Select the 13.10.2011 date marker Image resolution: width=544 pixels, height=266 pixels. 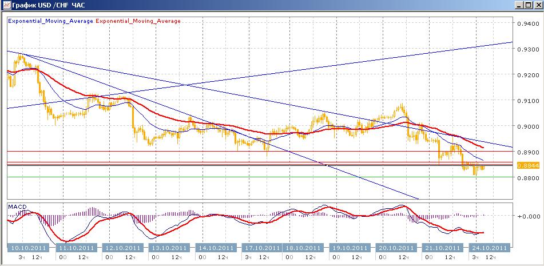169,248
